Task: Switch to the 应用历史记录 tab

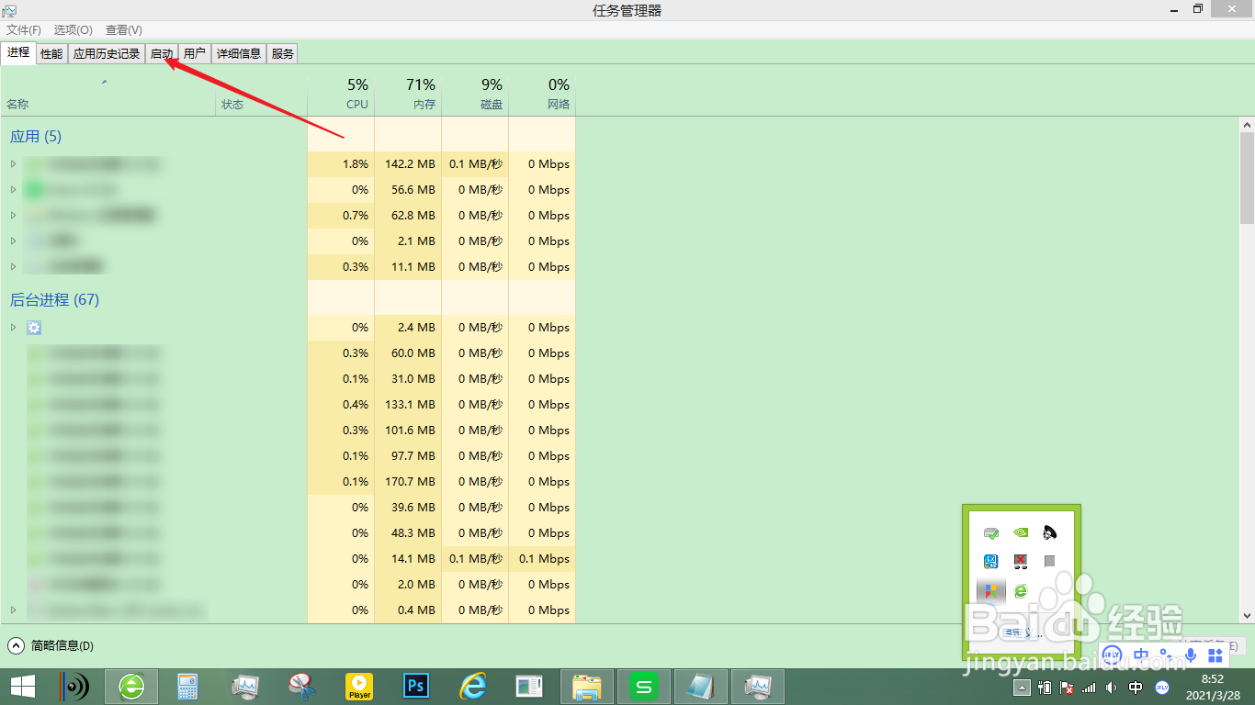Action: (x=107, y=54)
